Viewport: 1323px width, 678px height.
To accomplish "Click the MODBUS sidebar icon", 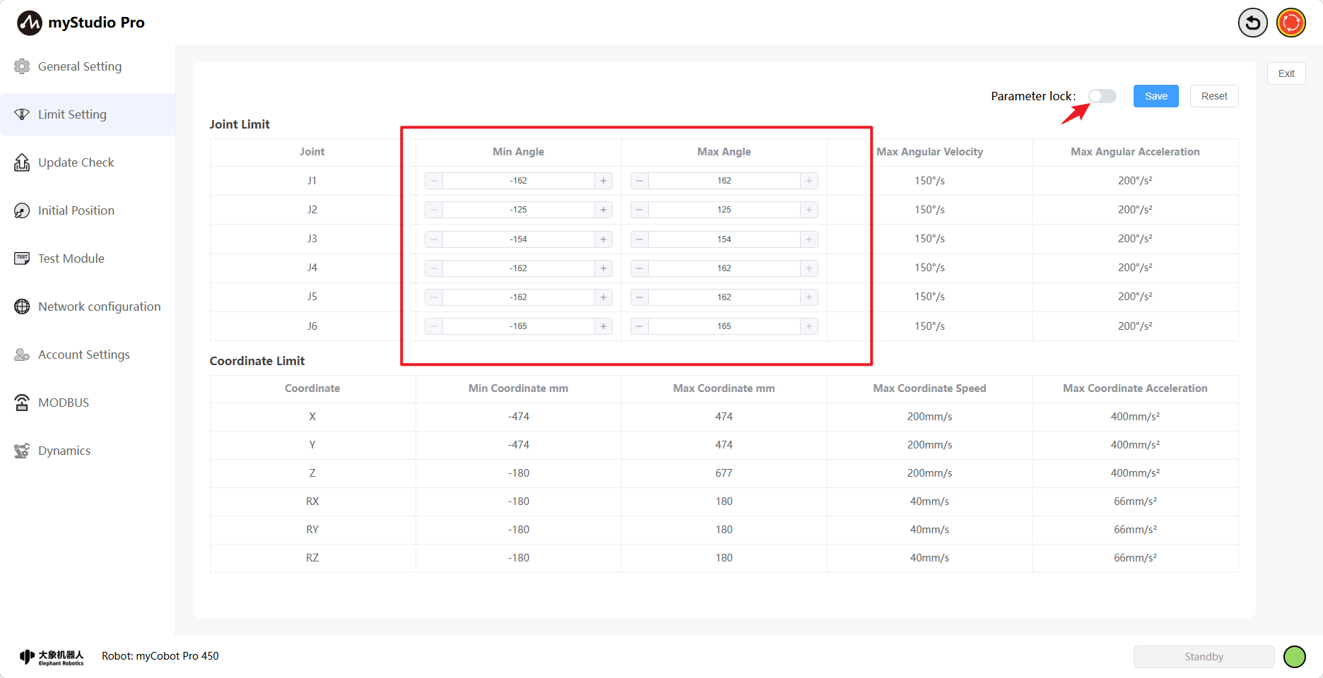I will [22, 403].
